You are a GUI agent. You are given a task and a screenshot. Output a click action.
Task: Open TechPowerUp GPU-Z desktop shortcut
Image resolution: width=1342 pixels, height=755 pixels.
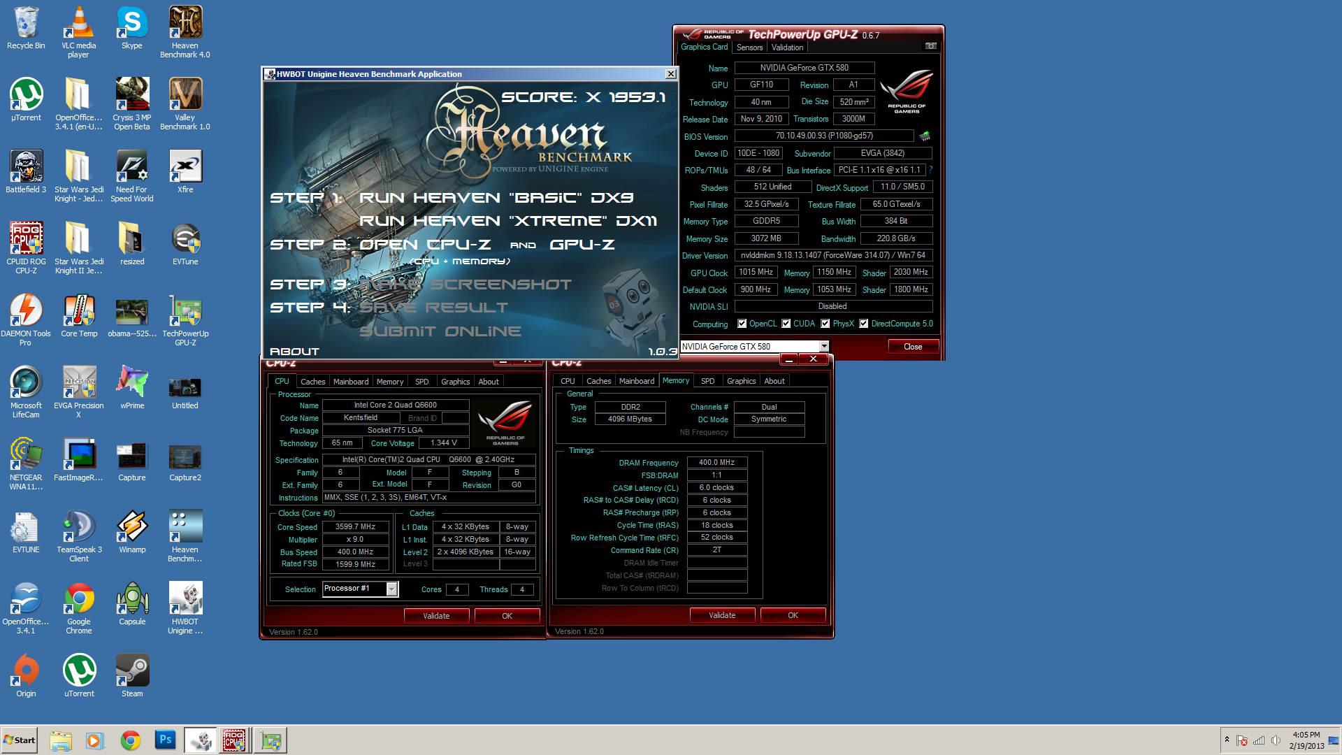point(185,320)
